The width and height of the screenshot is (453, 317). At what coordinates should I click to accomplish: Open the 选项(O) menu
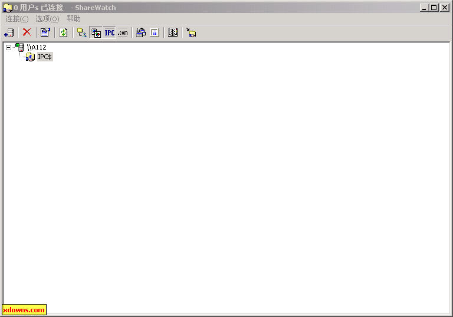(47, 19)
